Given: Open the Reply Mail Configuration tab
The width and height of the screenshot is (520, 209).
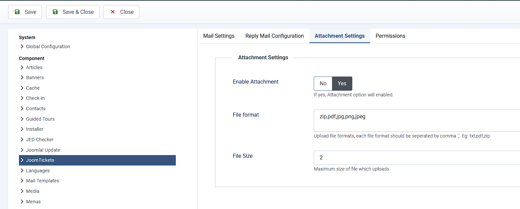Looking at the screenshot, I should coord(275,36).
